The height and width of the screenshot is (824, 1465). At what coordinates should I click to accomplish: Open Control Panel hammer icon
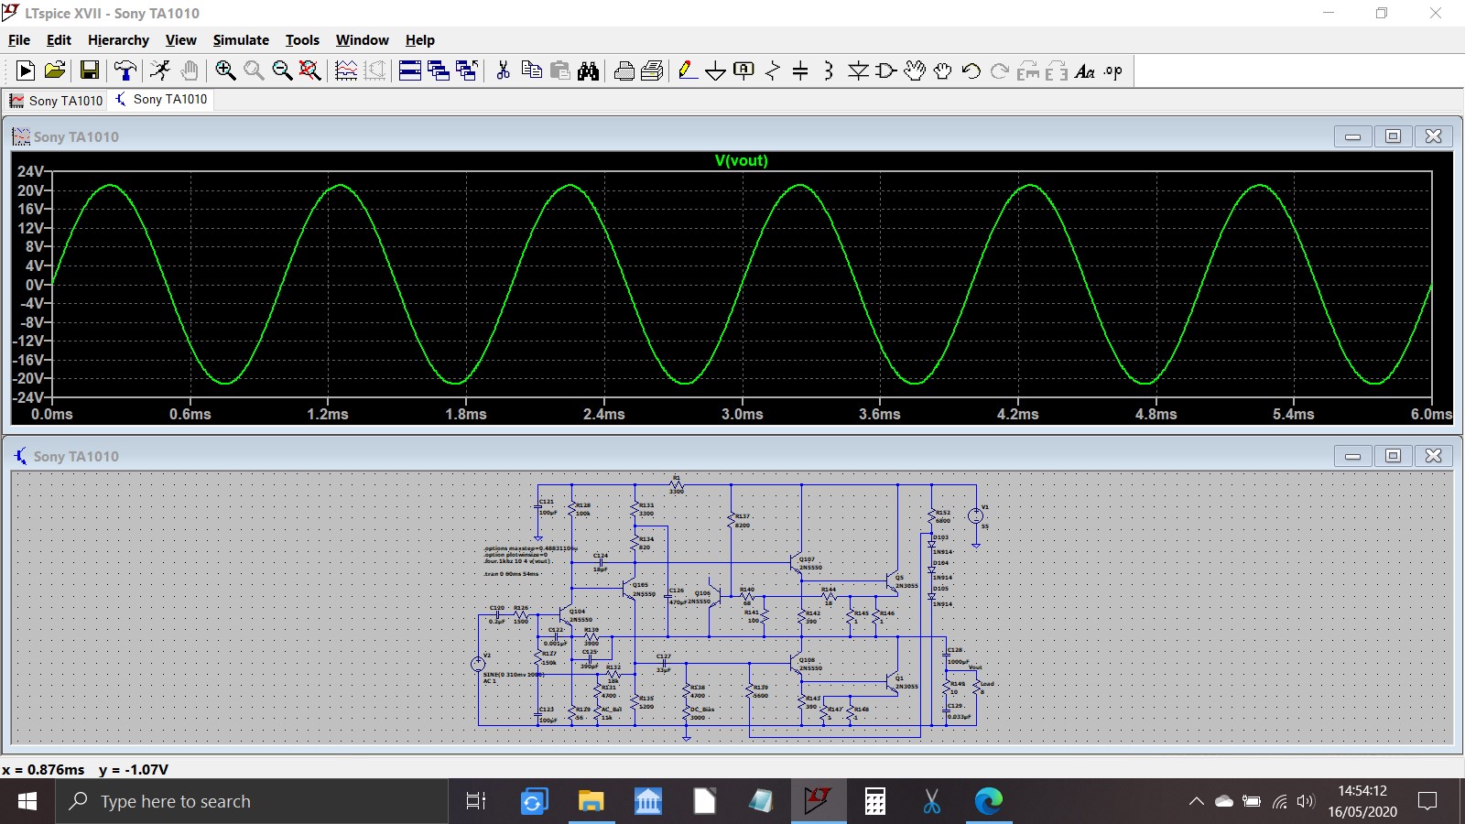pyautogui.click(x=125, y=70)
